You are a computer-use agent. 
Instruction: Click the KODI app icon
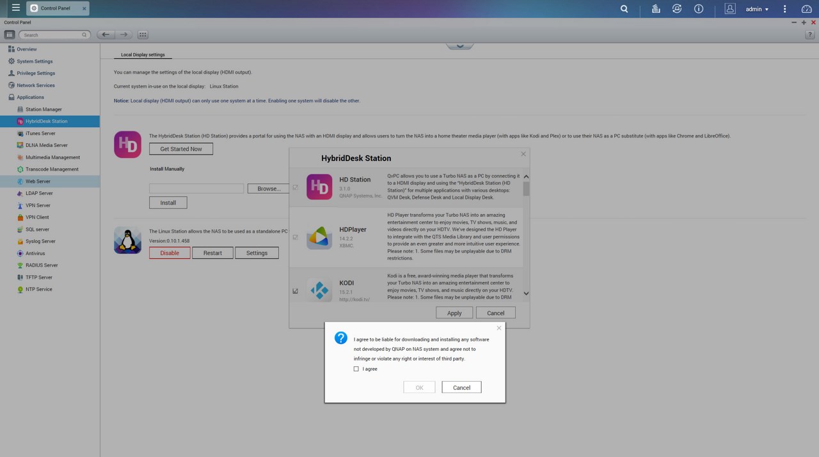319,290
